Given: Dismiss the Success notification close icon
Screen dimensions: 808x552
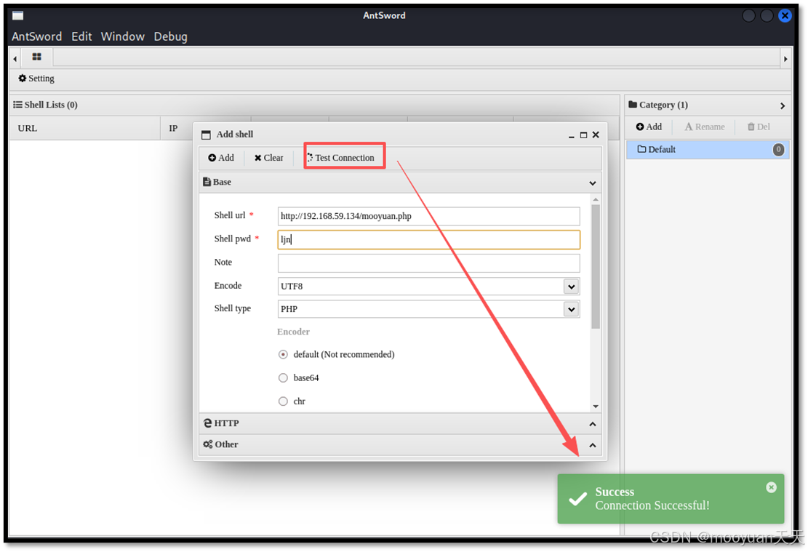Looking at the screenshot, I should click(x=771, y=487).
